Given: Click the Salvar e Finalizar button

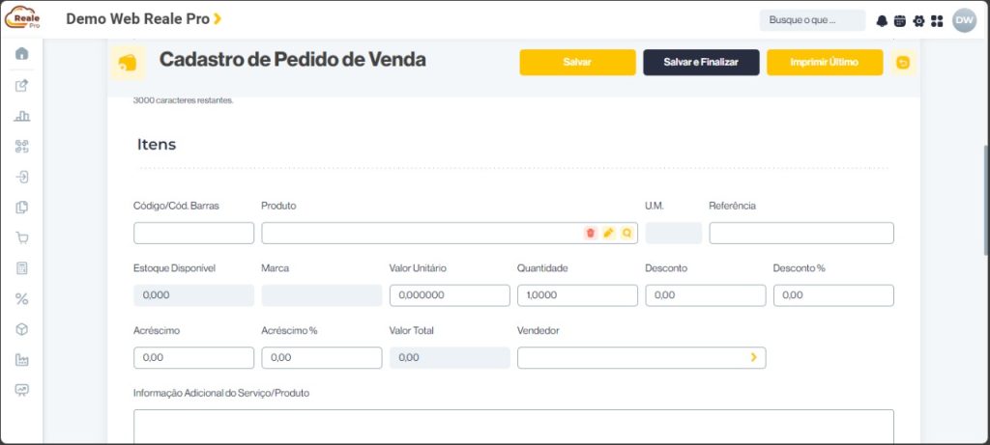Looking at the screenshot, I should tap(702, 63).
